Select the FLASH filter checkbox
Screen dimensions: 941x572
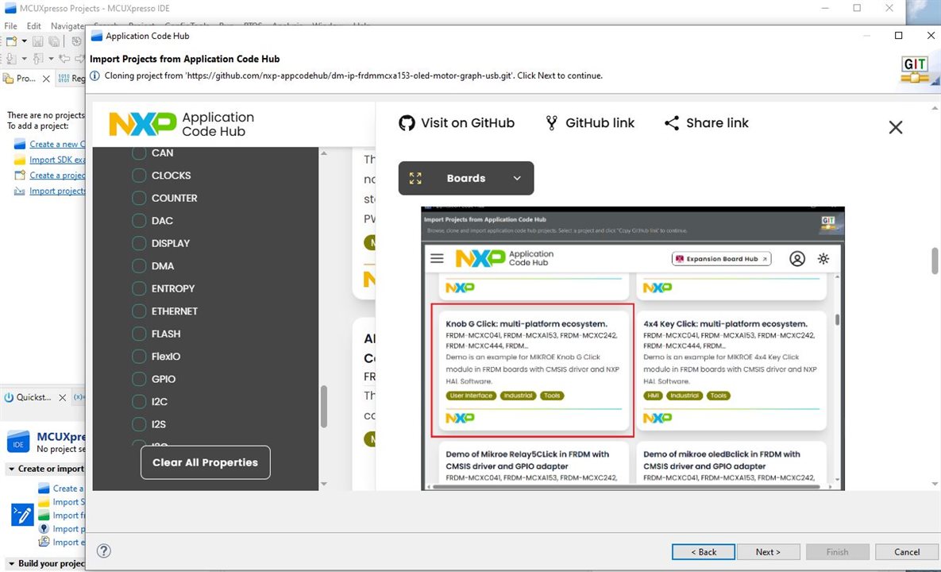pos(139,334)
